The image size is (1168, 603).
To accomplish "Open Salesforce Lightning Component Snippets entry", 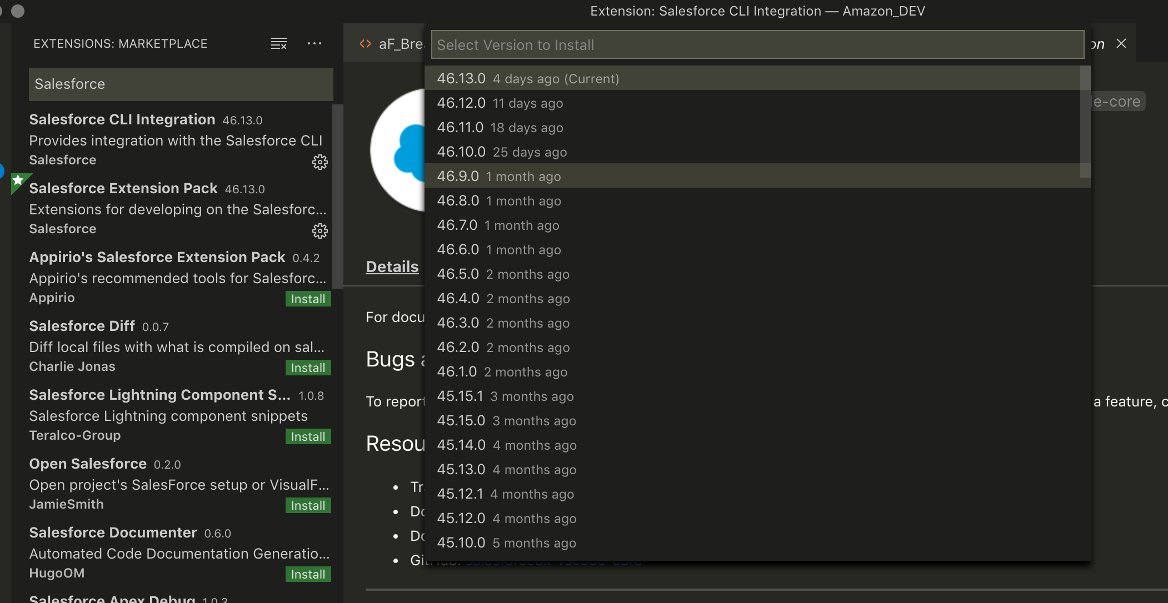I will coord(172,415).
